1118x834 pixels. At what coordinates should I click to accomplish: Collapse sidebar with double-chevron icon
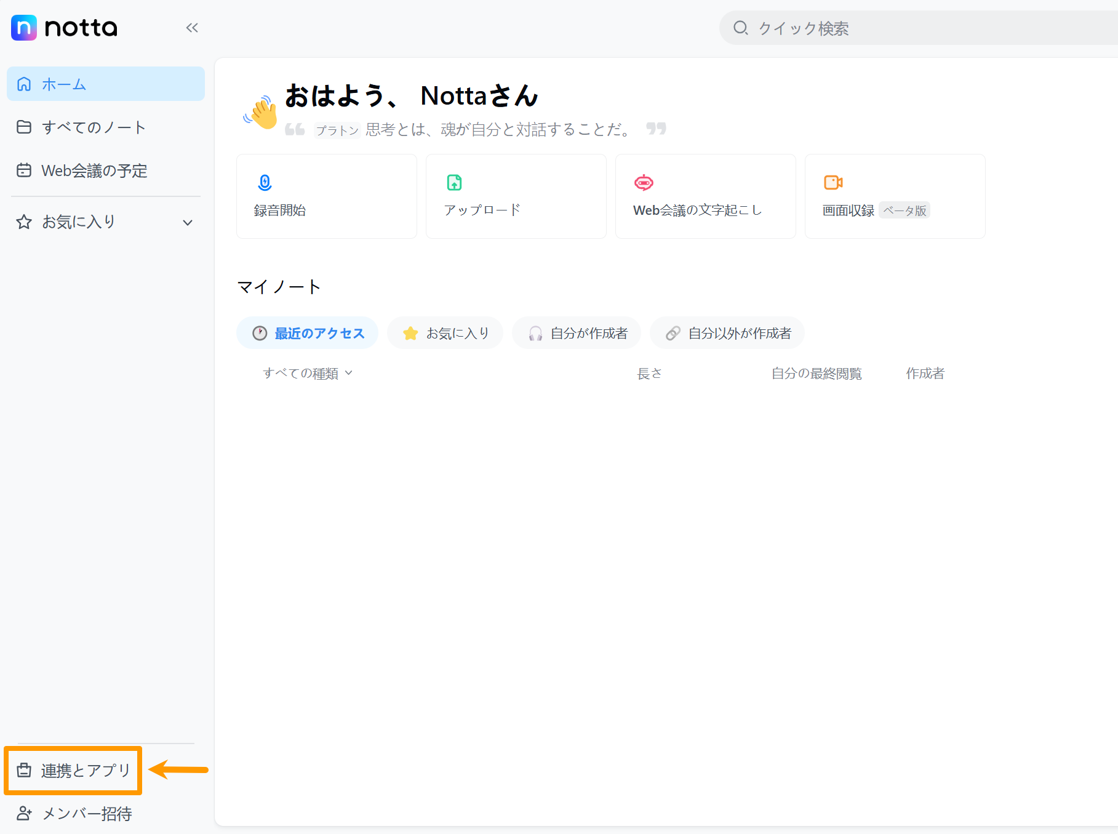(192, 28)
